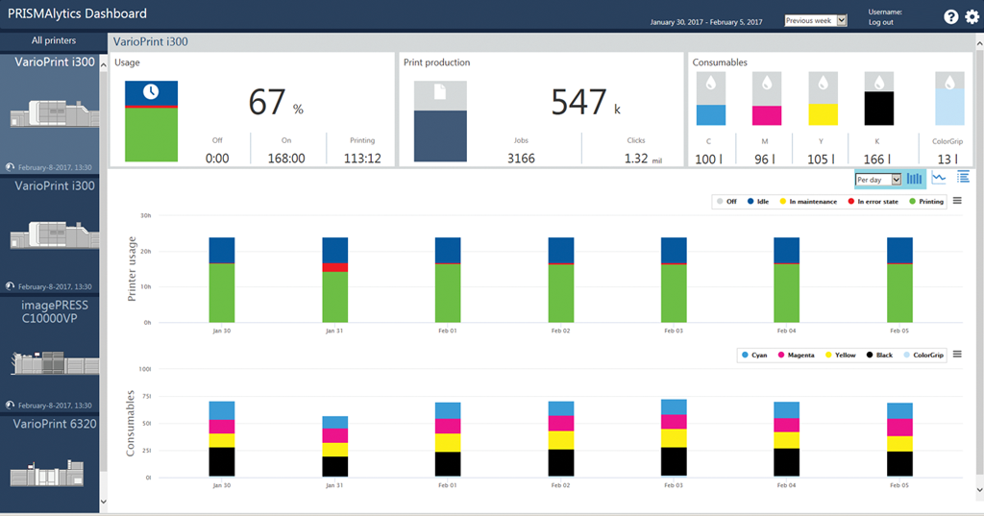Click the Printing time 113:12
The image size is (984, 516).
pos(362,159)
